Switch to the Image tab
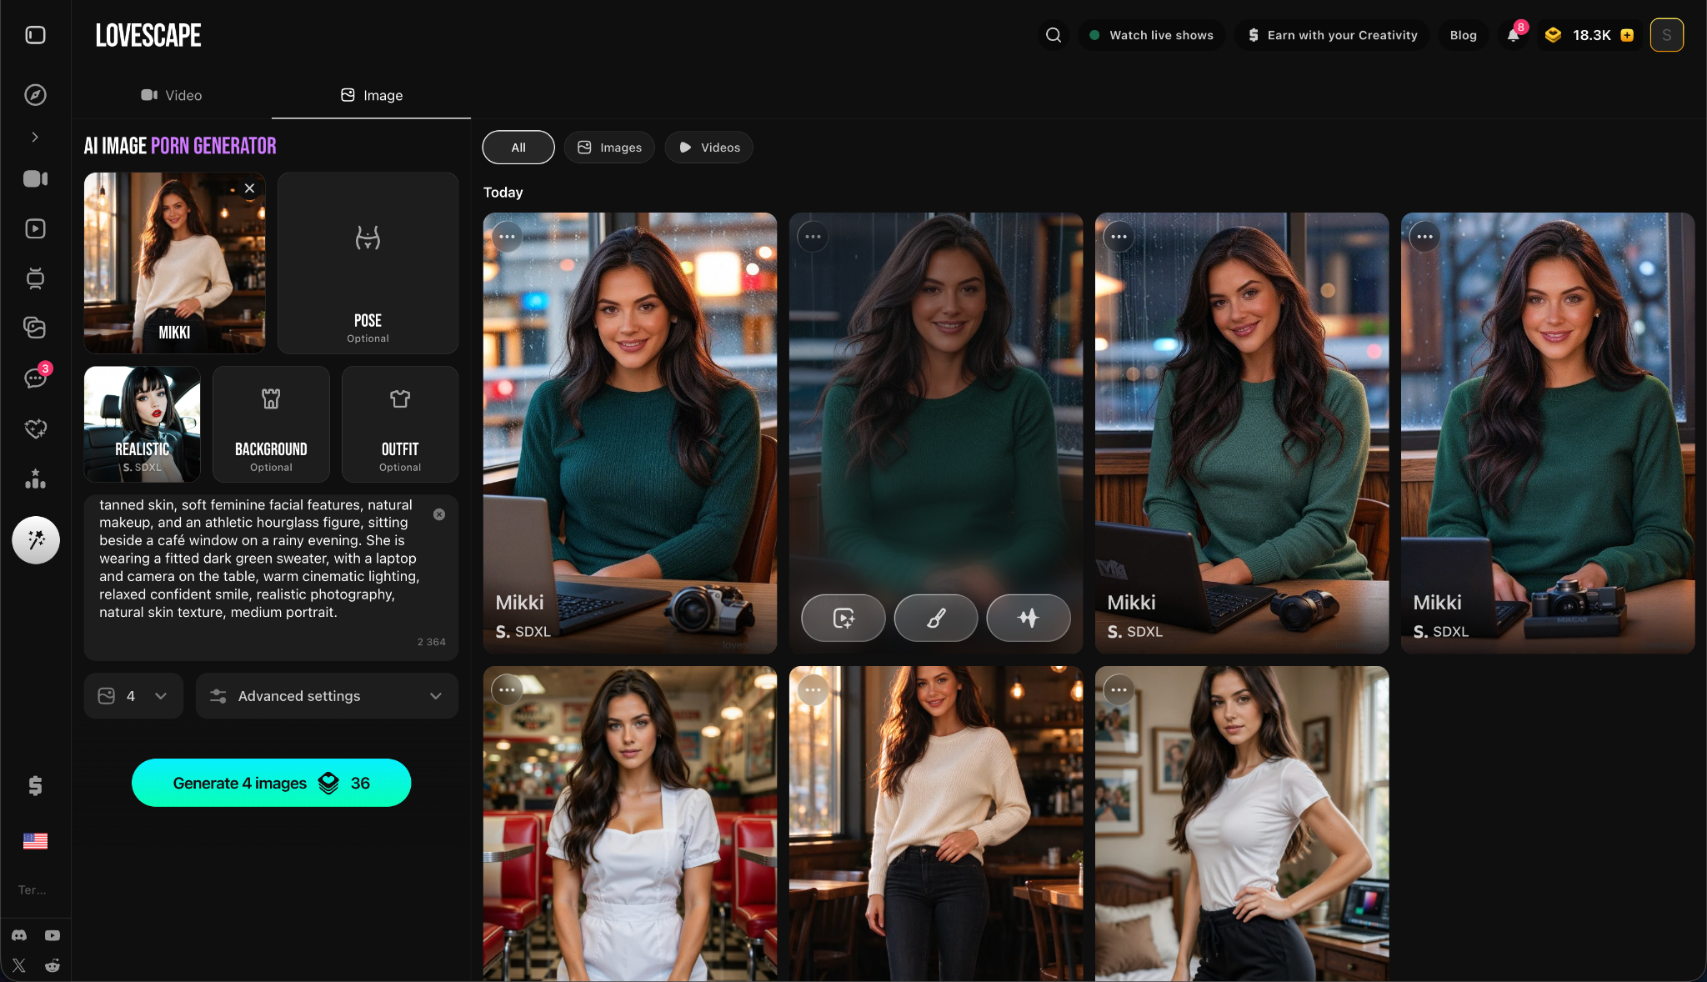Screen dimensions: 1707x982 (x=372, y=95)
